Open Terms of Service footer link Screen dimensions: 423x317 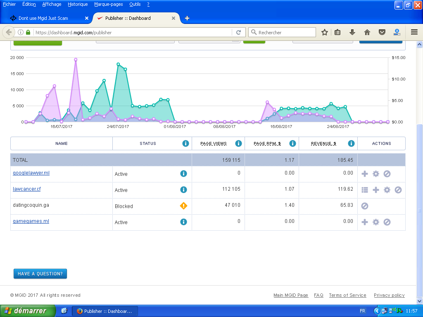347,295
